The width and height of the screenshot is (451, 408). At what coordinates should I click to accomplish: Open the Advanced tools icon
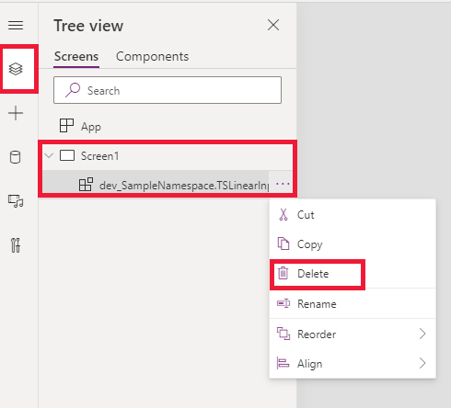[16, 245]
